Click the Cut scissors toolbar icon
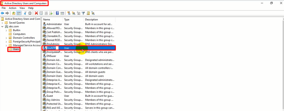This screenshot has width=284, height=111. 25,13
